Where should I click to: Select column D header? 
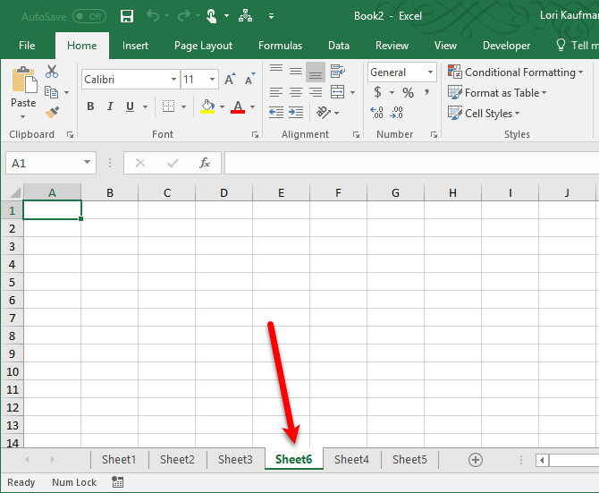click(x=224, y=192)
